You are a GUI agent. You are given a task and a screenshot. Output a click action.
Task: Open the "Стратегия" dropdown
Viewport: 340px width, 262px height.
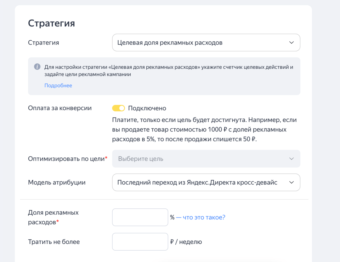click(x=206, y=43)
